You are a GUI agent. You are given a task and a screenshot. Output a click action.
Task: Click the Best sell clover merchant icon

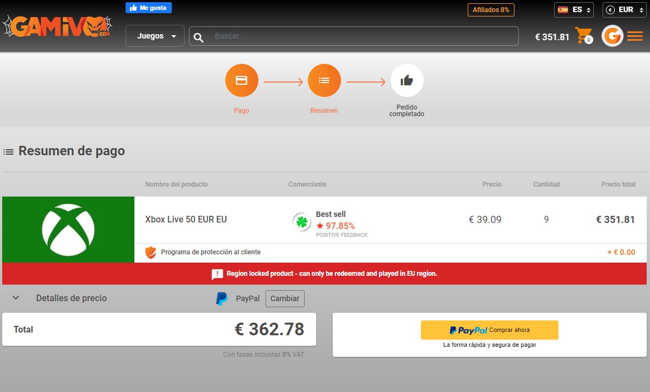302,222
